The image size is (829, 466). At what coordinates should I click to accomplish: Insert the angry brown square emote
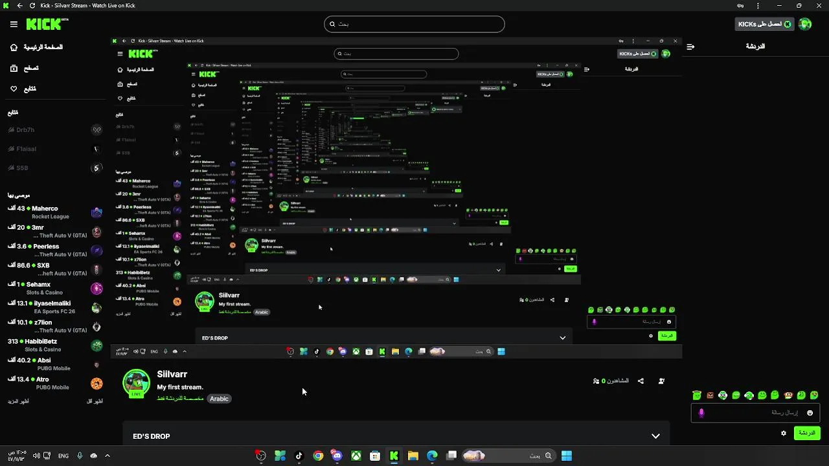710,395
